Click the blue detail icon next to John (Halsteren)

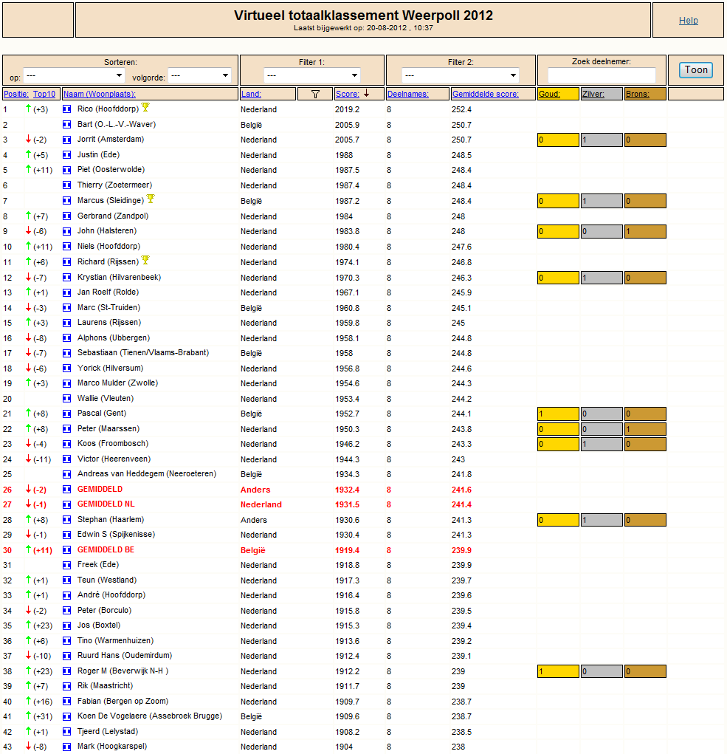click(x=66, y=231)
